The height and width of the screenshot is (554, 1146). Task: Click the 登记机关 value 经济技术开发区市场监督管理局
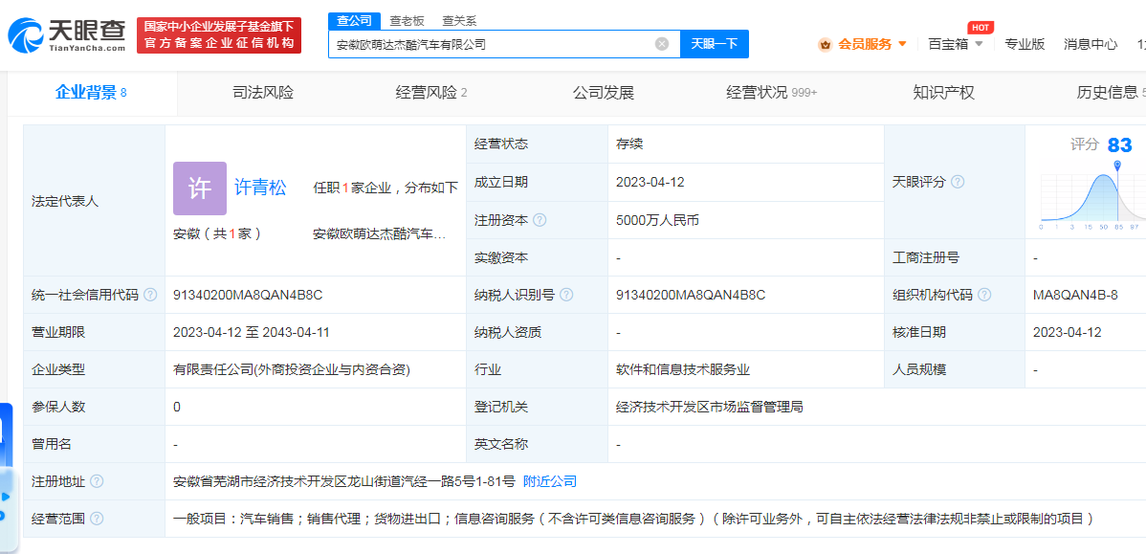pyautogui.click(x=710, y=407)
